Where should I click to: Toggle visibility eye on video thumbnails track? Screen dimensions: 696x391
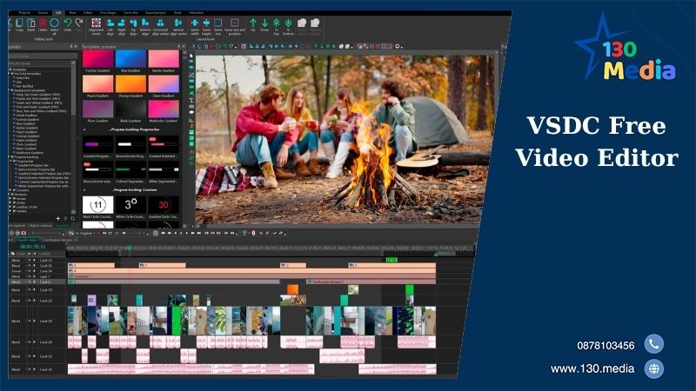(x=29, y=321)
